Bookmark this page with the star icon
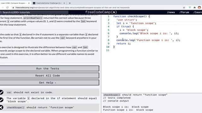Screen dimensions: 202x113 click(184, 8)
